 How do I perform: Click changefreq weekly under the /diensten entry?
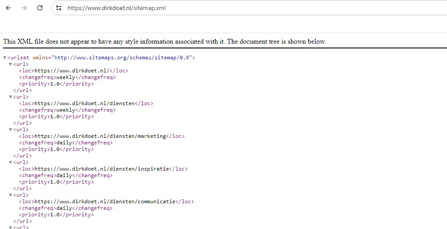click(66, 110)
